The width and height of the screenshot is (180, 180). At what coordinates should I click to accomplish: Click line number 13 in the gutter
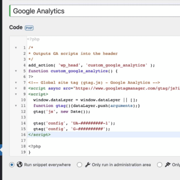[x=23, y=117]
